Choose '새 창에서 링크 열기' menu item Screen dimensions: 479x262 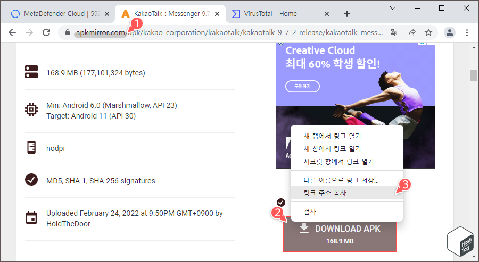pos(347,149)
